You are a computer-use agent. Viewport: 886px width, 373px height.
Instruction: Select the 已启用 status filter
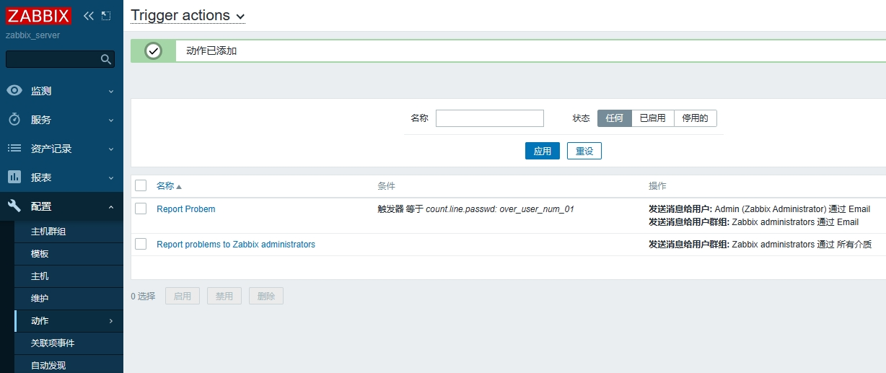(652, 118)
